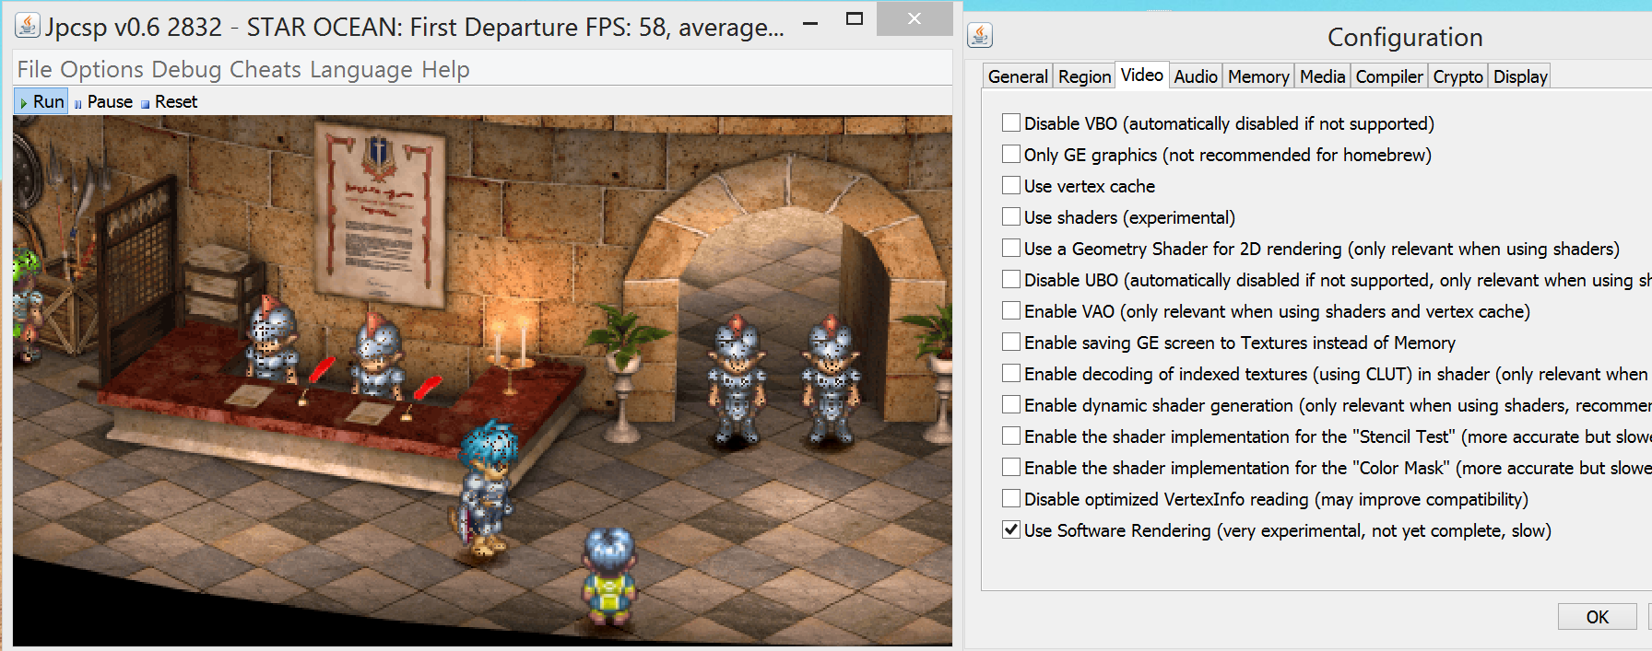Open the Debug menu
Screen dimensions: 1652x651
click(x=186, y=69)
